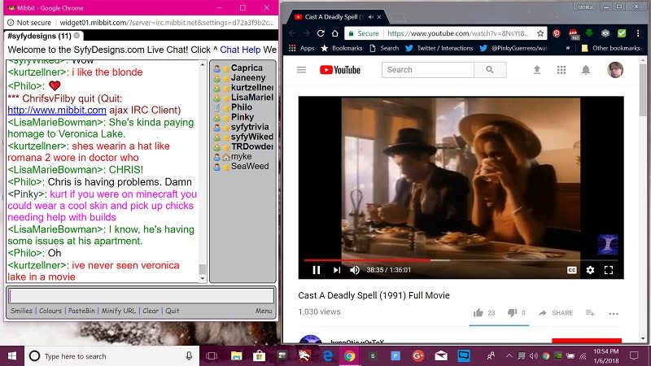Select user Caprica in user list
The height and width of the screenshot is (366, 651).
tap(247, 68)
